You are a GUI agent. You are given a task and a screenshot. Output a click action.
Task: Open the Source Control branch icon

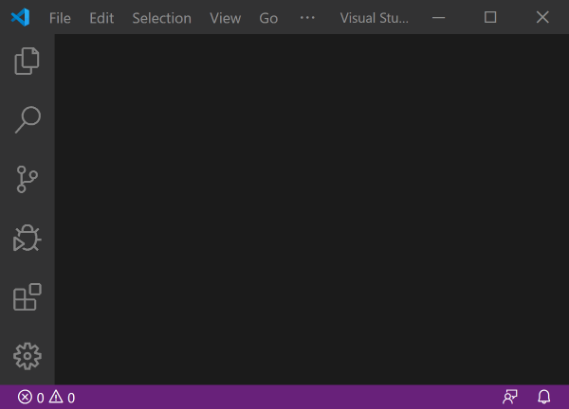(x=28, y=179)
